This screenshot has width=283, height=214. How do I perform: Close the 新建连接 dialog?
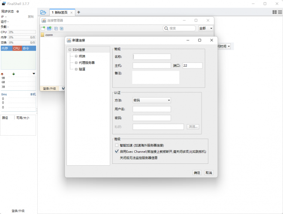click(211, 40)
